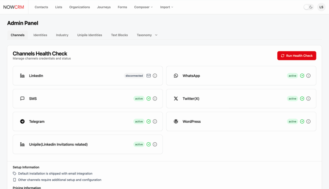Click the green check icon for SMS
This screenshot has width=329, height=189.
point(148,99)
